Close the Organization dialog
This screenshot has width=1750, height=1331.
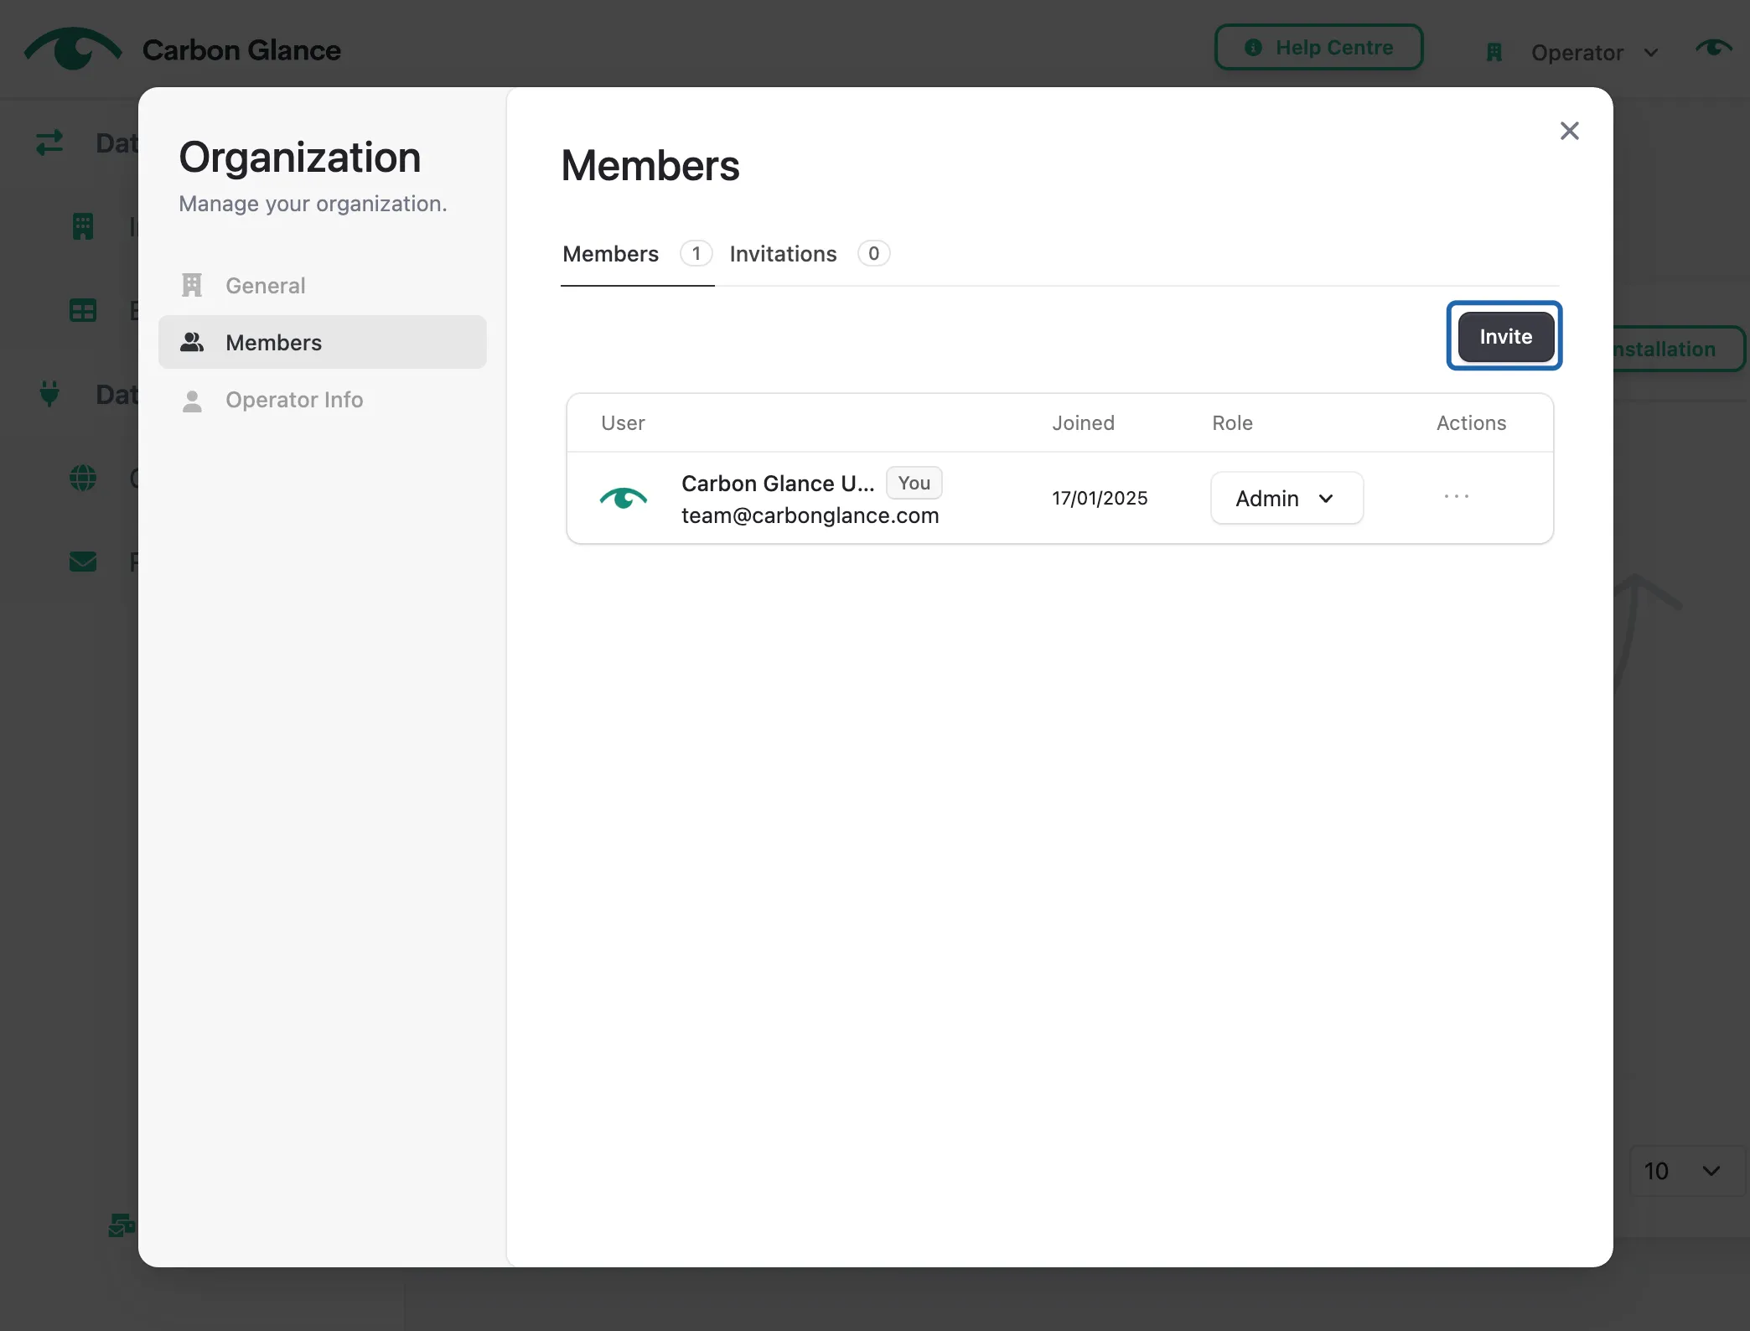[1569, 131]
